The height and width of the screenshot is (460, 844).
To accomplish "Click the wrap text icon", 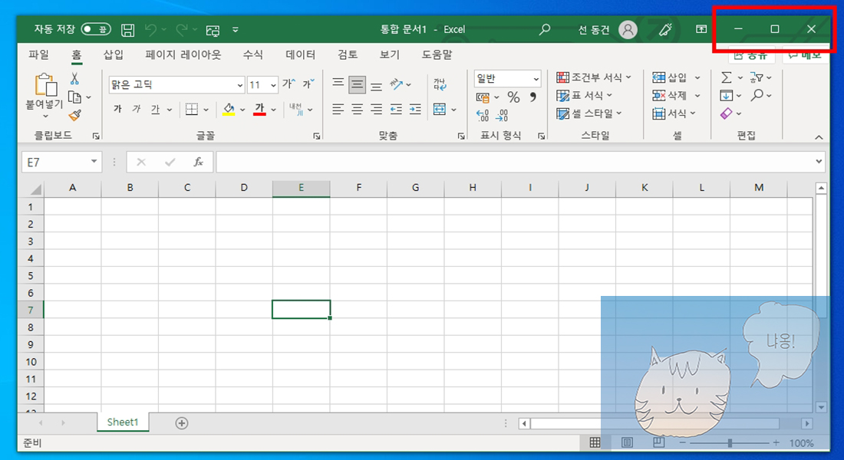I will click(440, 84).
